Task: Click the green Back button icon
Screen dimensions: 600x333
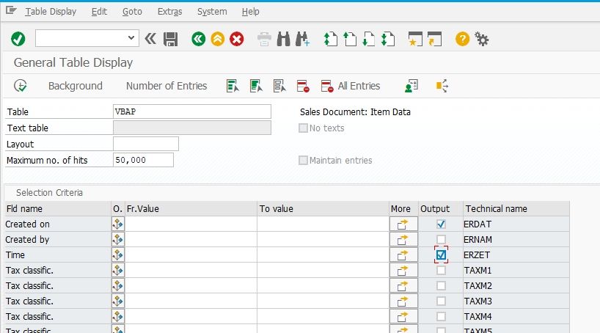Action: 198,39
